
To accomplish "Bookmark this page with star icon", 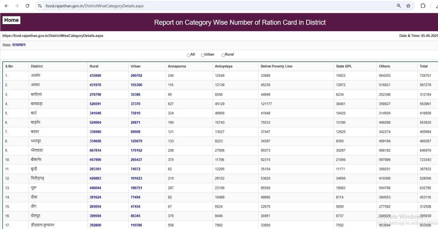I will 408,6.
